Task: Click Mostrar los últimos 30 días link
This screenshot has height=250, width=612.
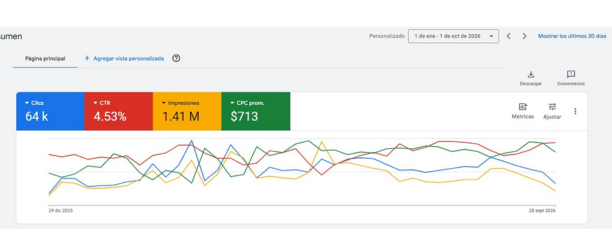Action: [572, 36]
